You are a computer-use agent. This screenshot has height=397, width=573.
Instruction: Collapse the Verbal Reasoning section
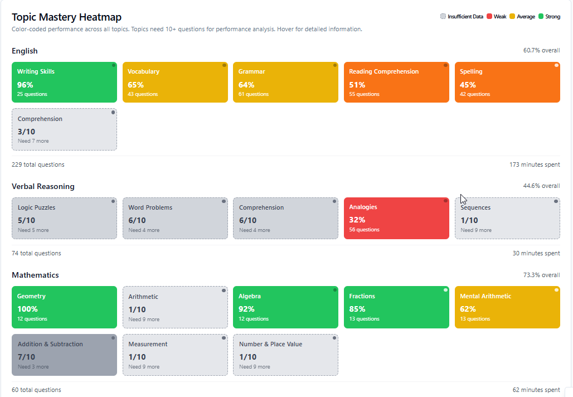pyautogui.click(x=43, y=186)
